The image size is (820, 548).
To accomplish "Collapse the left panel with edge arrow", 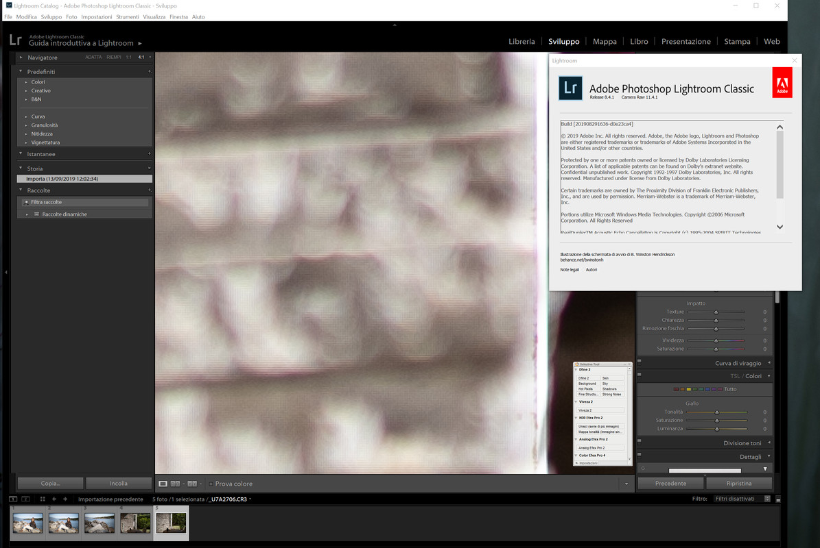I will point(5,272).
